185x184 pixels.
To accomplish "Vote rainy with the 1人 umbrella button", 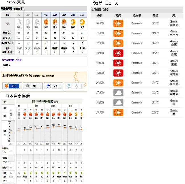I will (54, 86).
